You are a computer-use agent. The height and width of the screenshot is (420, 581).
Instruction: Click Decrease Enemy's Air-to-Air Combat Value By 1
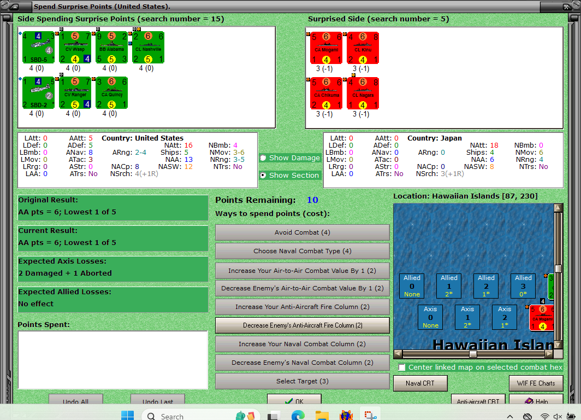click(x=303, y=288)
